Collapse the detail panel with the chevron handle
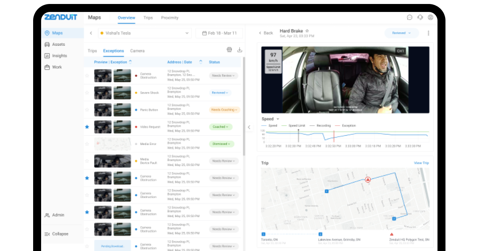The image size is (479, 251). (x=249, y=127)
